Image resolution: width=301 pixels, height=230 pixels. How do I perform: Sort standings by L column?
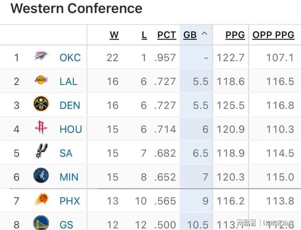pyautogui.click(x=144, y=35)
